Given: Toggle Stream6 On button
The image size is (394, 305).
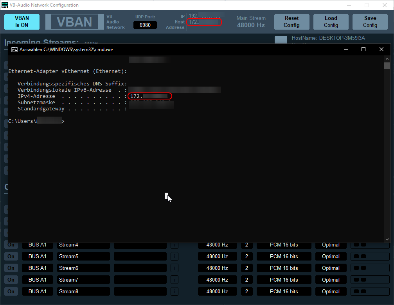Looking at the screenshot, I should 11,268.
